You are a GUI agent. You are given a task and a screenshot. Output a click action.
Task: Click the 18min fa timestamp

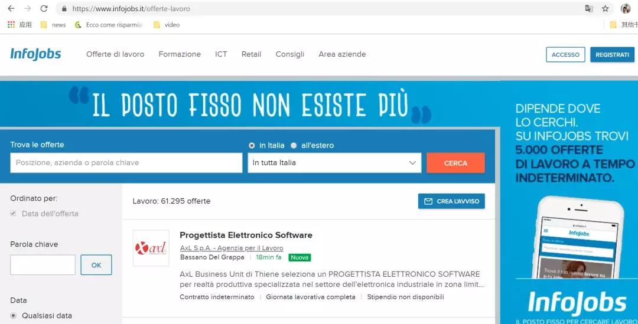[x=269, y=257]
